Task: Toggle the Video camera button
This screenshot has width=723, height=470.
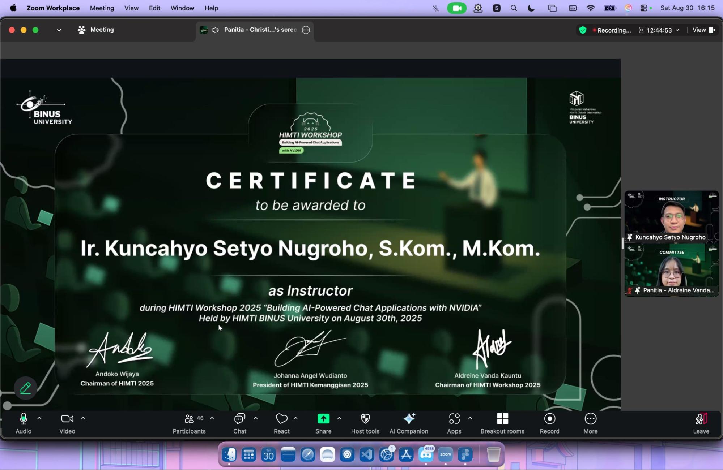Action: pos(67,419)
